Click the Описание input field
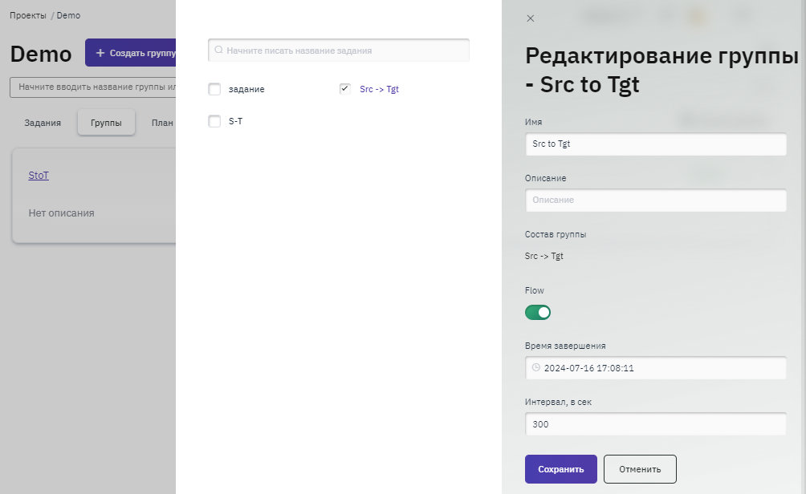Screen dimensions: 806x494 [x=655, y=200]
